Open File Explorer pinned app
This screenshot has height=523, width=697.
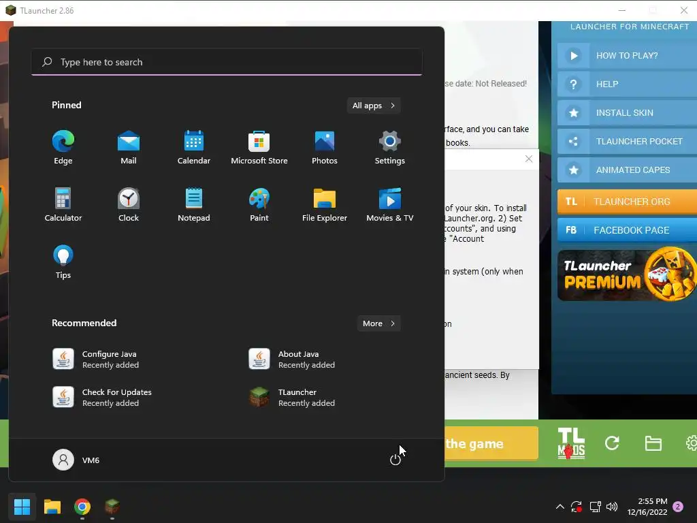tap(325, 204)
